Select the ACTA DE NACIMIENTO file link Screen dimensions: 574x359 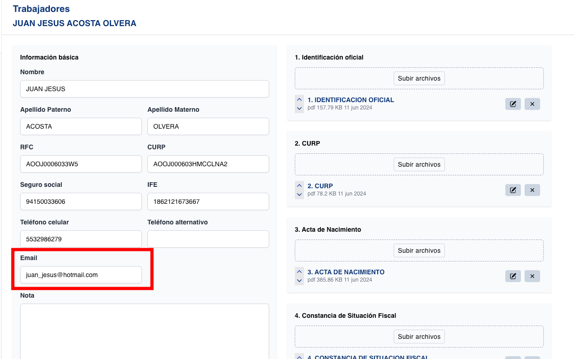click(x=346, y=272)
